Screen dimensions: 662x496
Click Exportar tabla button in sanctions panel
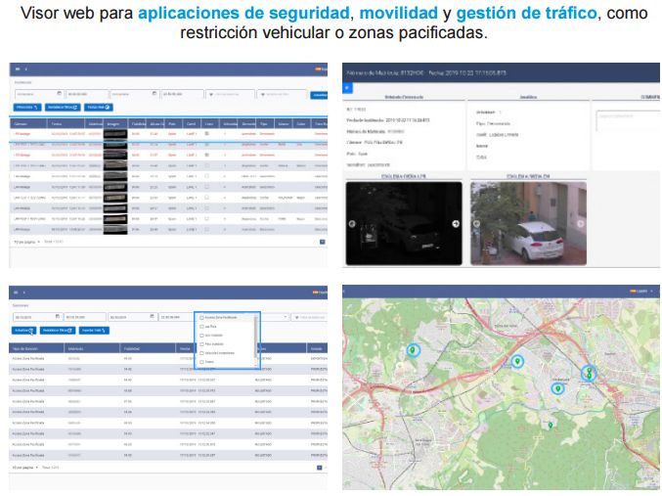(94, 331)
